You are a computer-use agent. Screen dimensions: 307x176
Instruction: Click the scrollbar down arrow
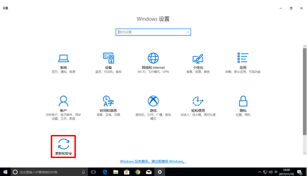(x=304, y=153)
